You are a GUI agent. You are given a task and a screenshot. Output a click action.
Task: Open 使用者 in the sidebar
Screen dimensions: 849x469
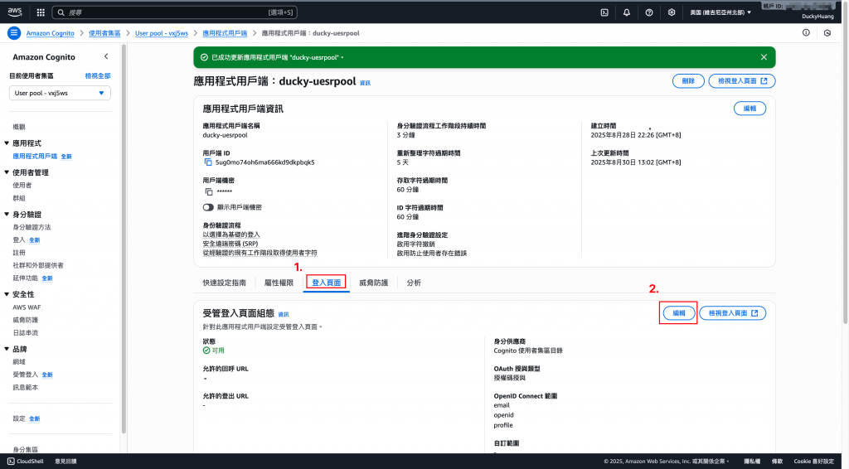pos(22,186)
